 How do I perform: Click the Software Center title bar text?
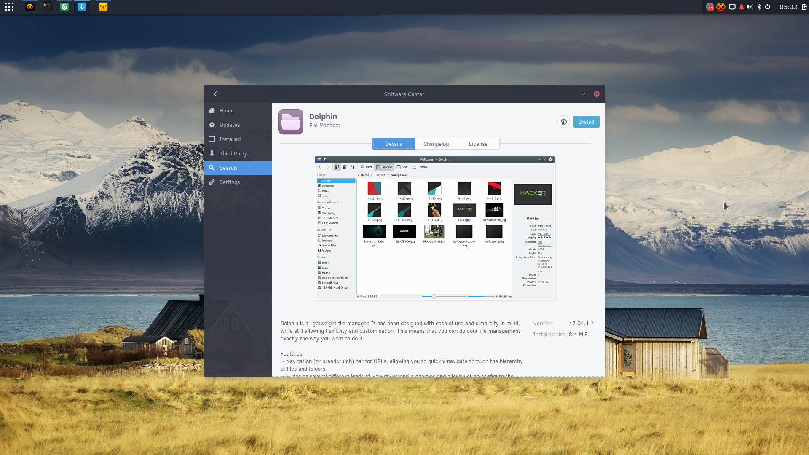pos(404,94)
